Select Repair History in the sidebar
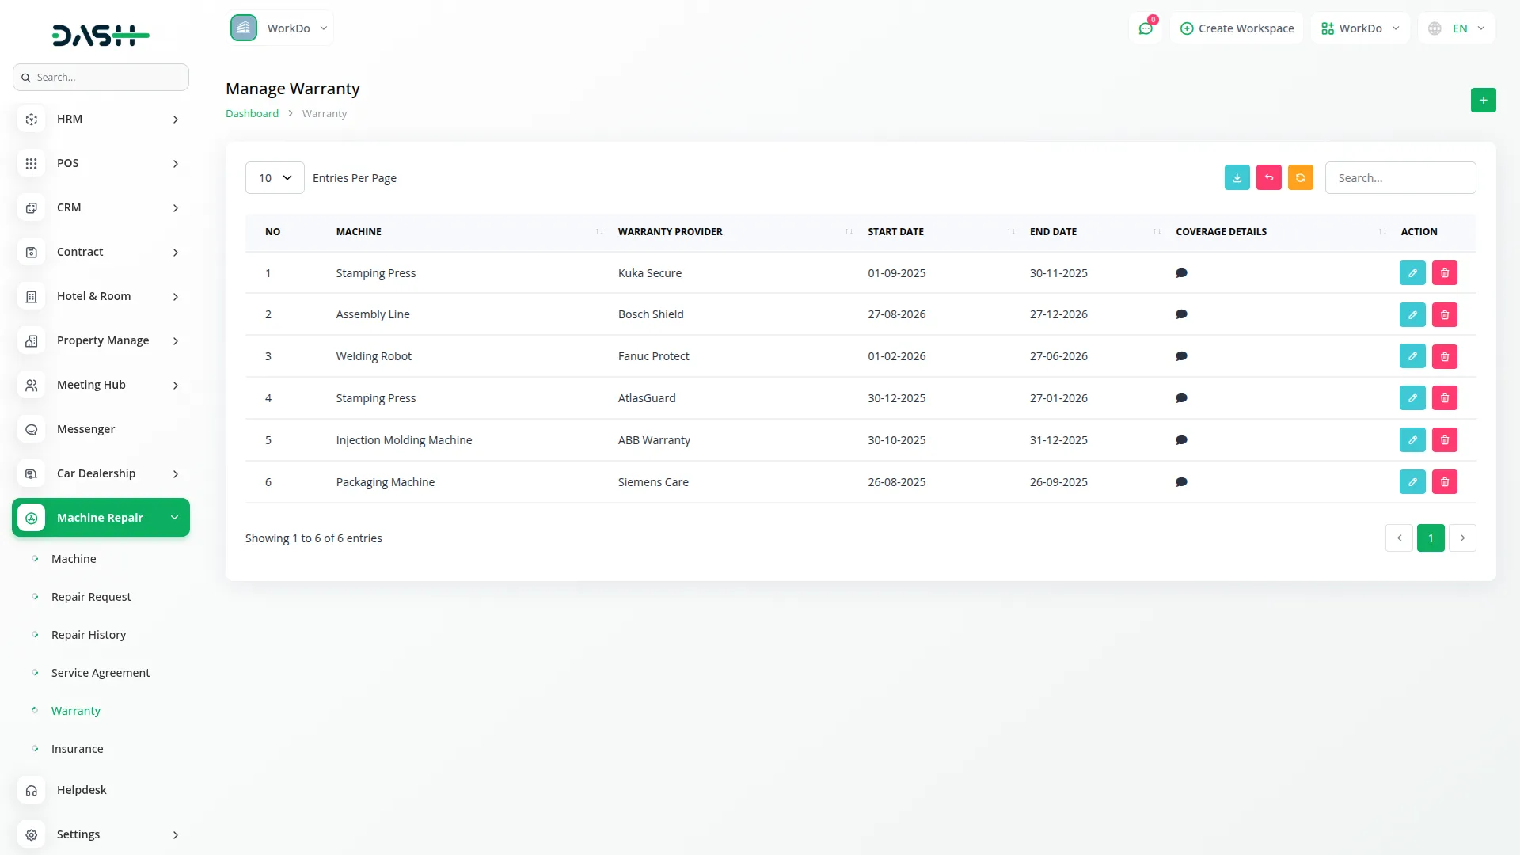The height and width of the screenshot is (855, 1520). [88, 634]
